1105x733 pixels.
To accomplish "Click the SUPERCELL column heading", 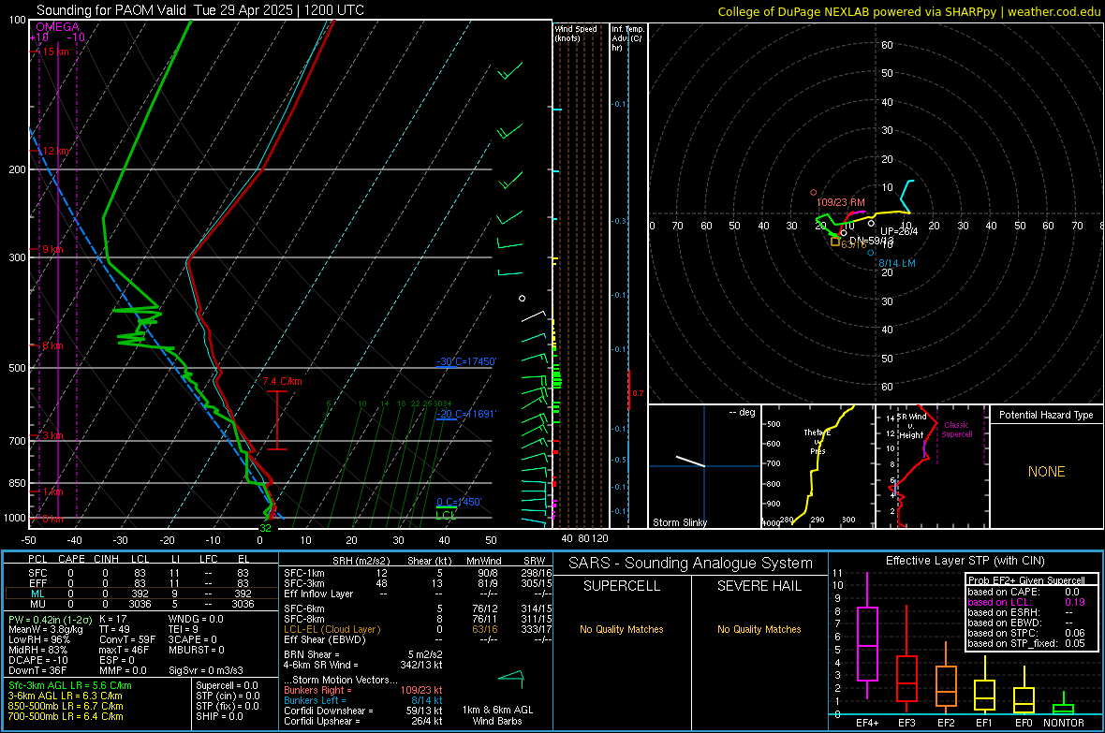I will pos(622,586).
